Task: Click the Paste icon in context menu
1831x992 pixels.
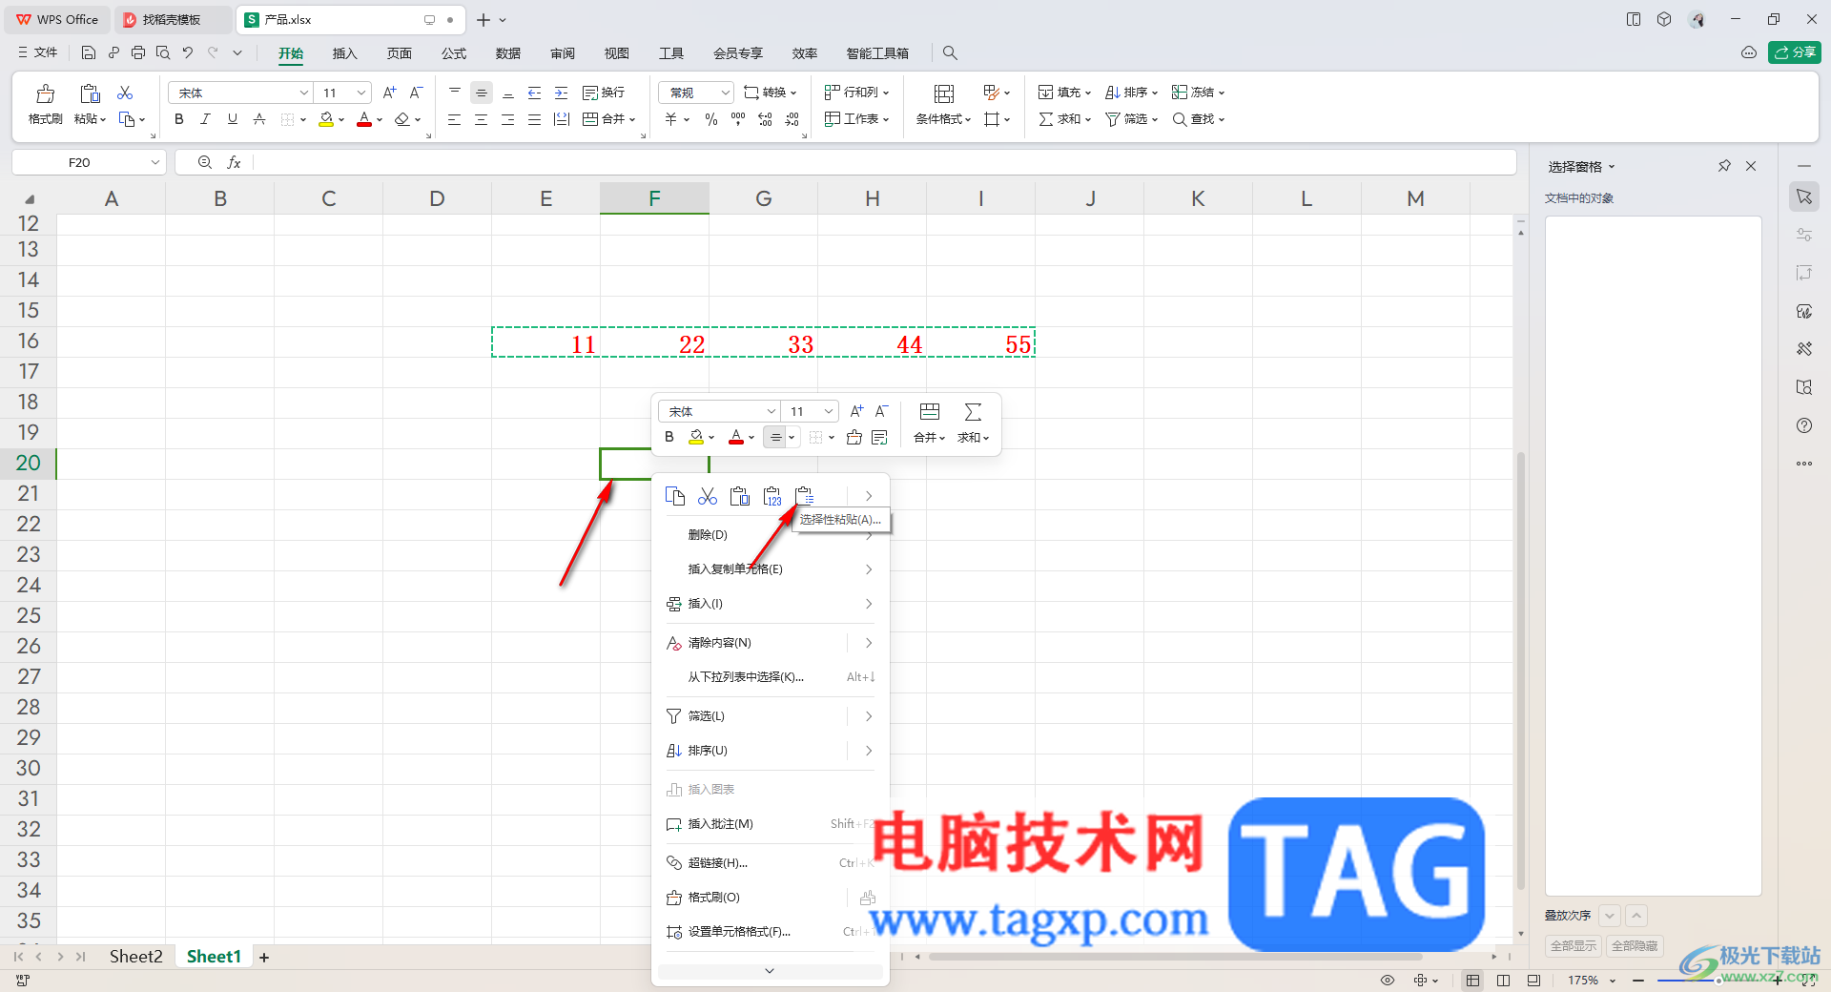Action: coord(740,496)
